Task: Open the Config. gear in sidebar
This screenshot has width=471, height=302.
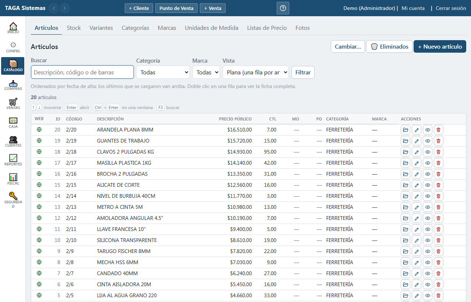Action: click(x=13, y=47)
